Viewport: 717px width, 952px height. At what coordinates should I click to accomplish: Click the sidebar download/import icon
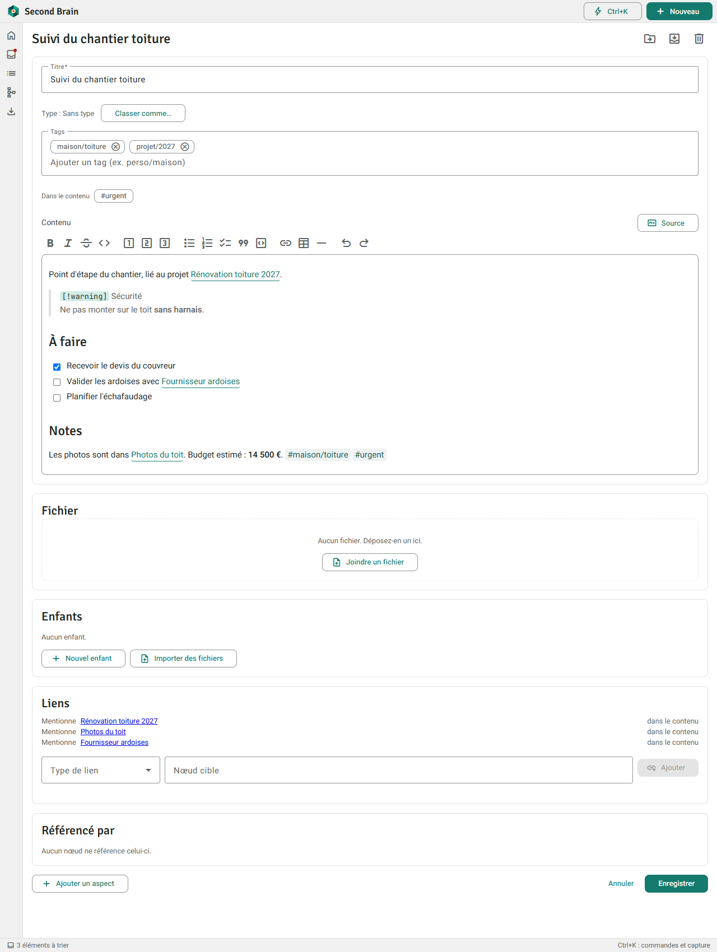[x=11, y=111]
